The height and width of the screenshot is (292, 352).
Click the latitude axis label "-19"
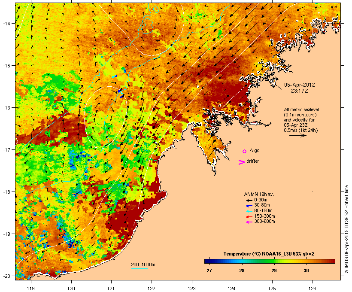[x=6, y=234]
